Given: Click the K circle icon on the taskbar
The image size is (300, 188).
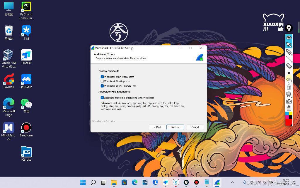Looking at the screenshot, I should (176, 182).
